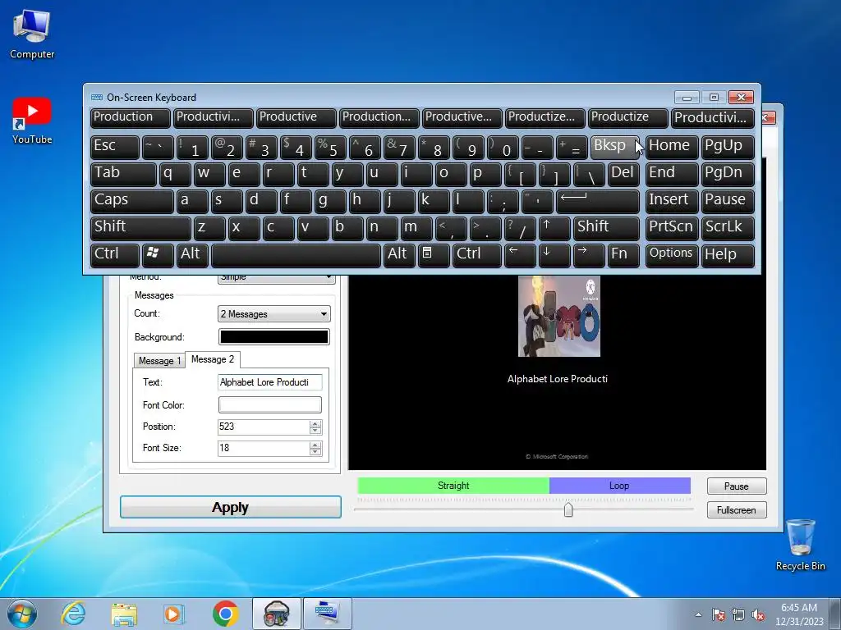Image resolution: width=841 pixels, height=630 pixels.
Task: Open the Recycle Bin icon
Action: (x=800, y=545)
